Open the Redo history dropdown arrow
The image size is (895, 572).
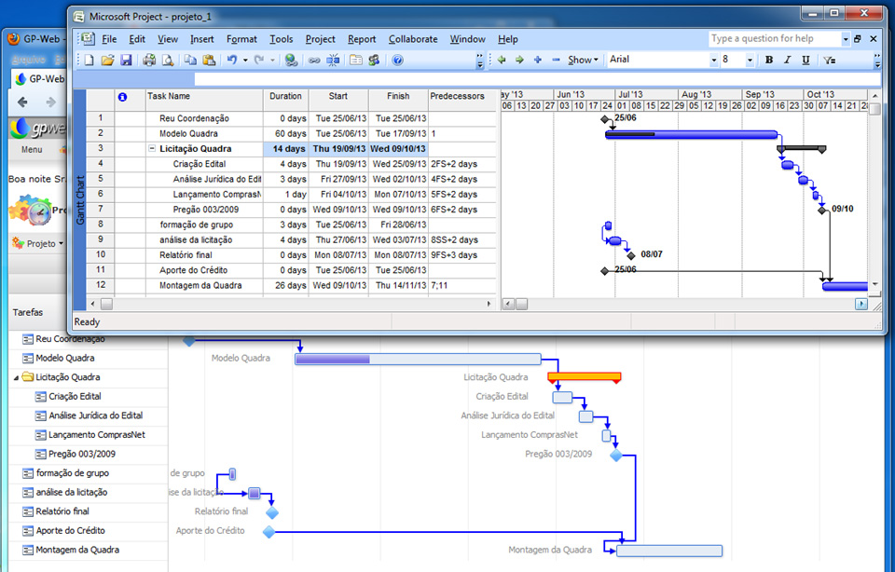[272, 60]
